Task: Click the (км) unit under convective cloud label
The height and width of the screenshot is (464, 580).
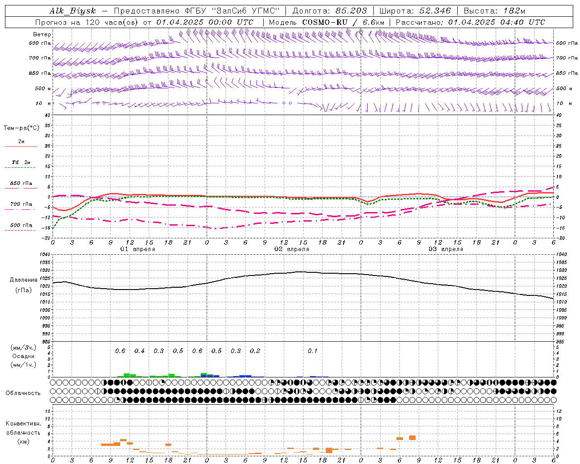Action: [x=23, y=441]
